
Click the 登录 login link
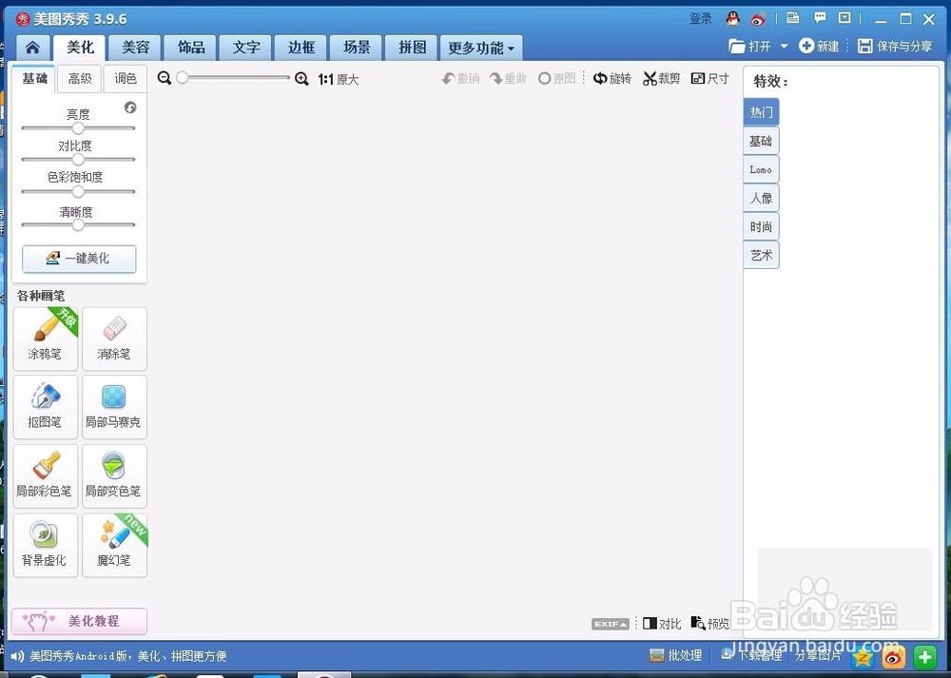click(701, 19)
